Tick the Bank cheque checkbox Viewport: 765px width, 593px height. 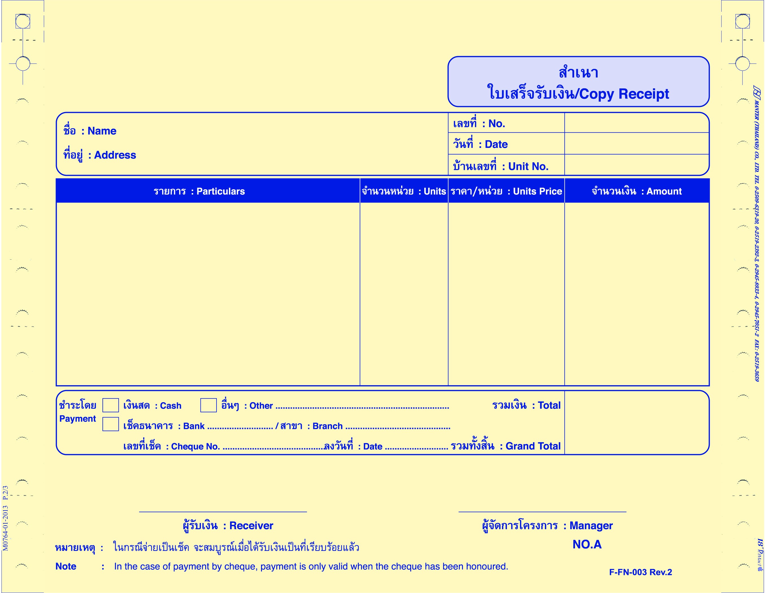(110, 424)
